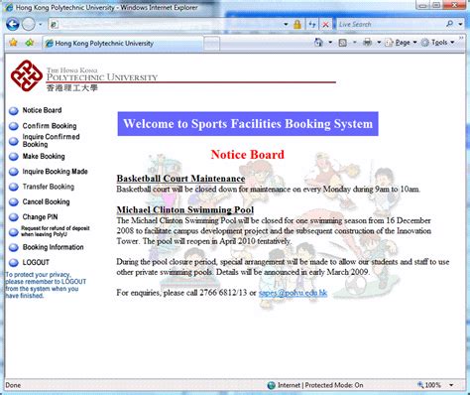Click the blue bullet beside Notice Board
The image size is (470, 395).
click(14, 111)
